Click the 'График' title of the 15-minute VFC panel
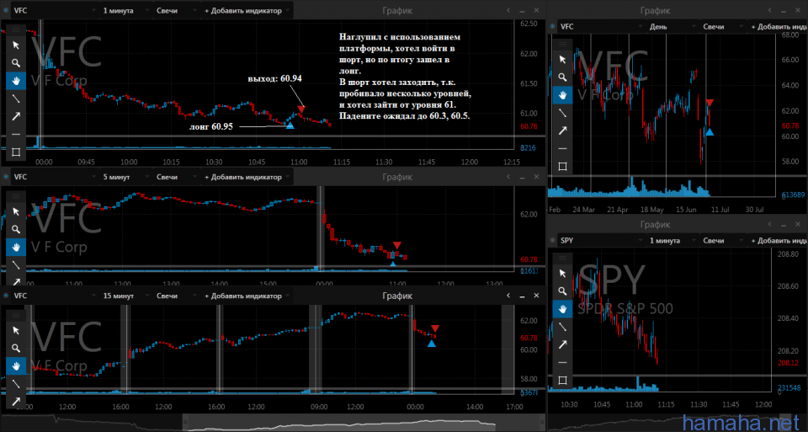The width and height of the screenshot is (808, 432). point(396,296)
